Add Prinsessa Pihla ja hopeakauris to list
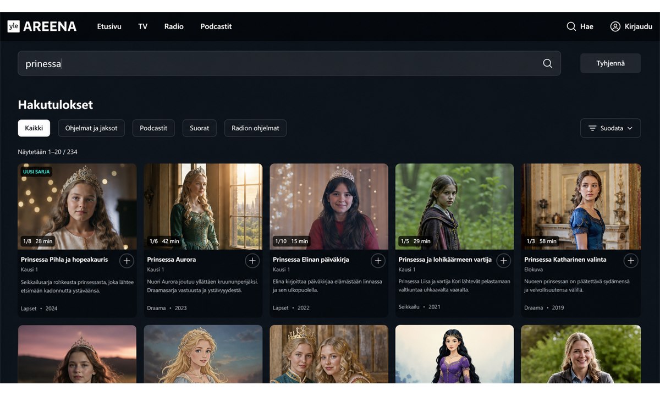 [127, 261]
